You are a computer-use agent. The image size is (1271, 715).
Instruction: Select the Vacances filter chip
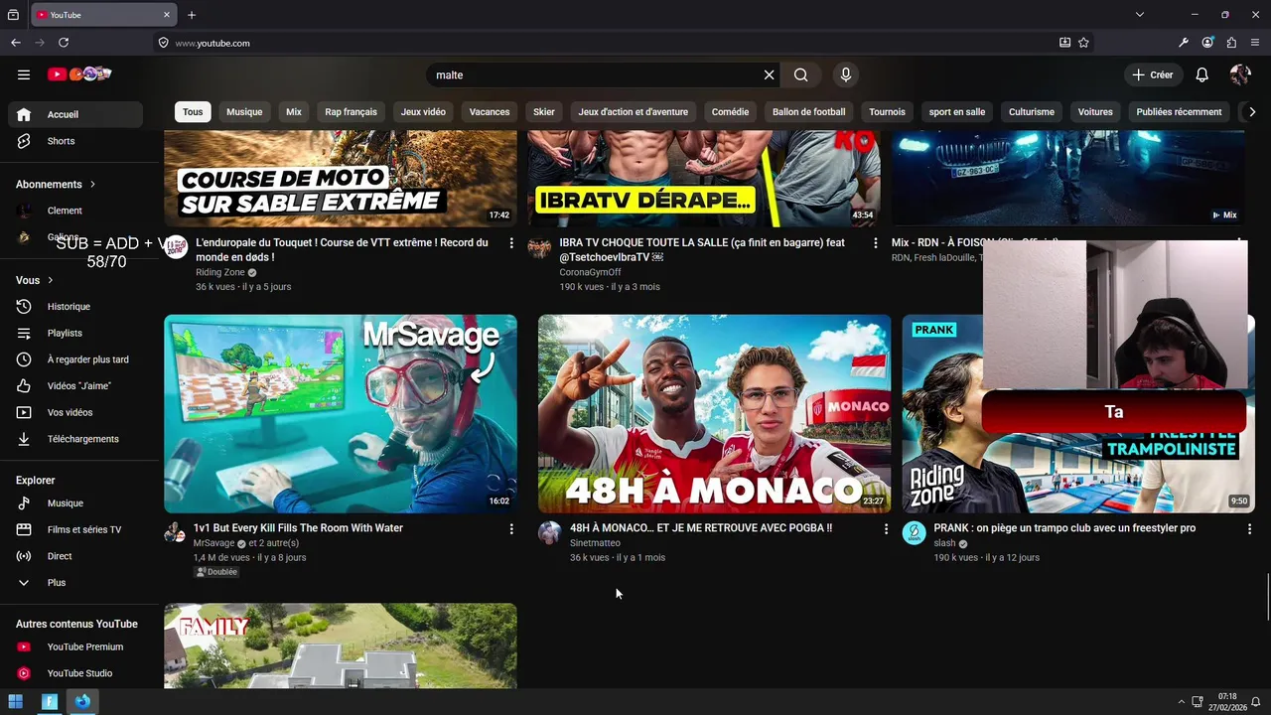(490, 112)
